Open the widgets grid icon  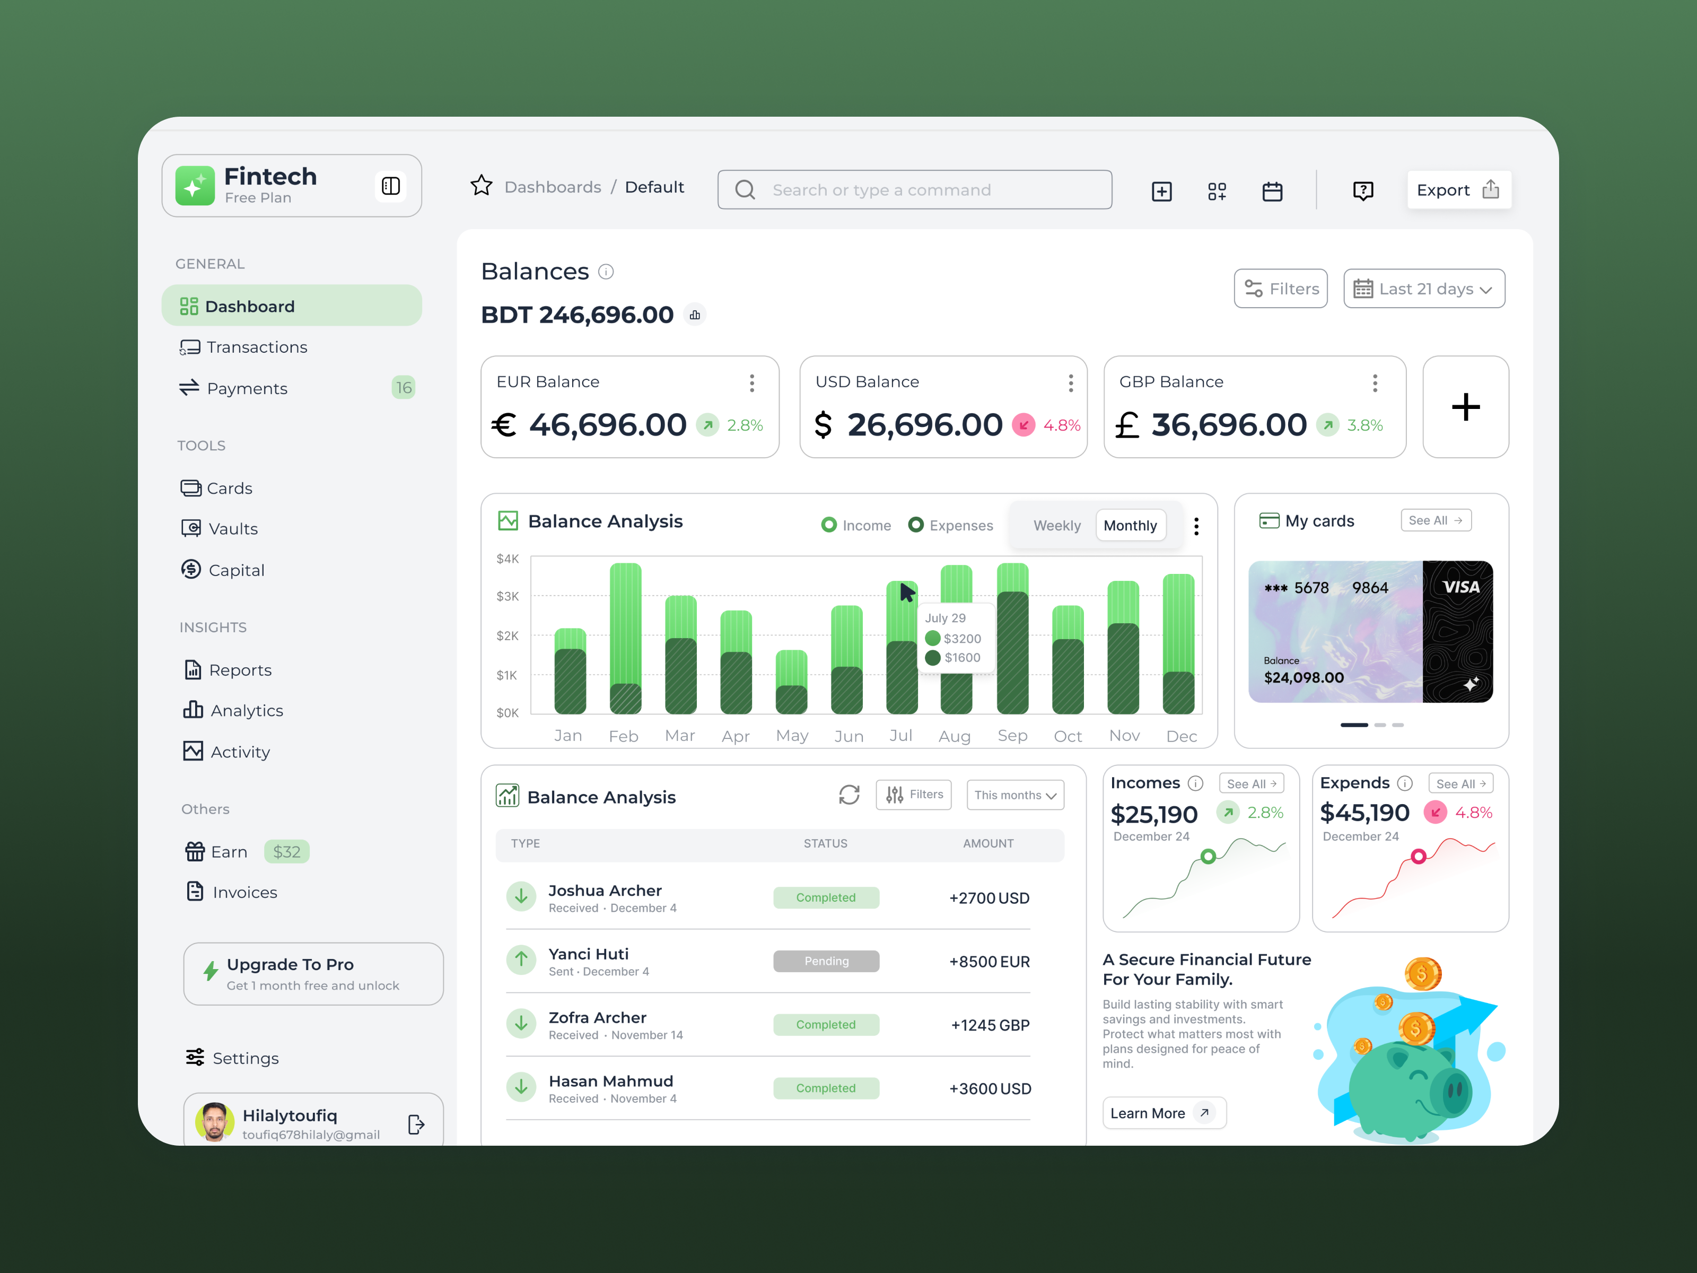click(x=1217, y=191)
